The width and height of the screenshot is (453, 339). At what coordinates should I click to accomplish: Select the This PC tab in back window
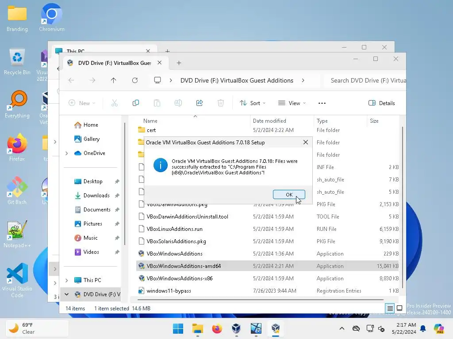tap(76, 50)
